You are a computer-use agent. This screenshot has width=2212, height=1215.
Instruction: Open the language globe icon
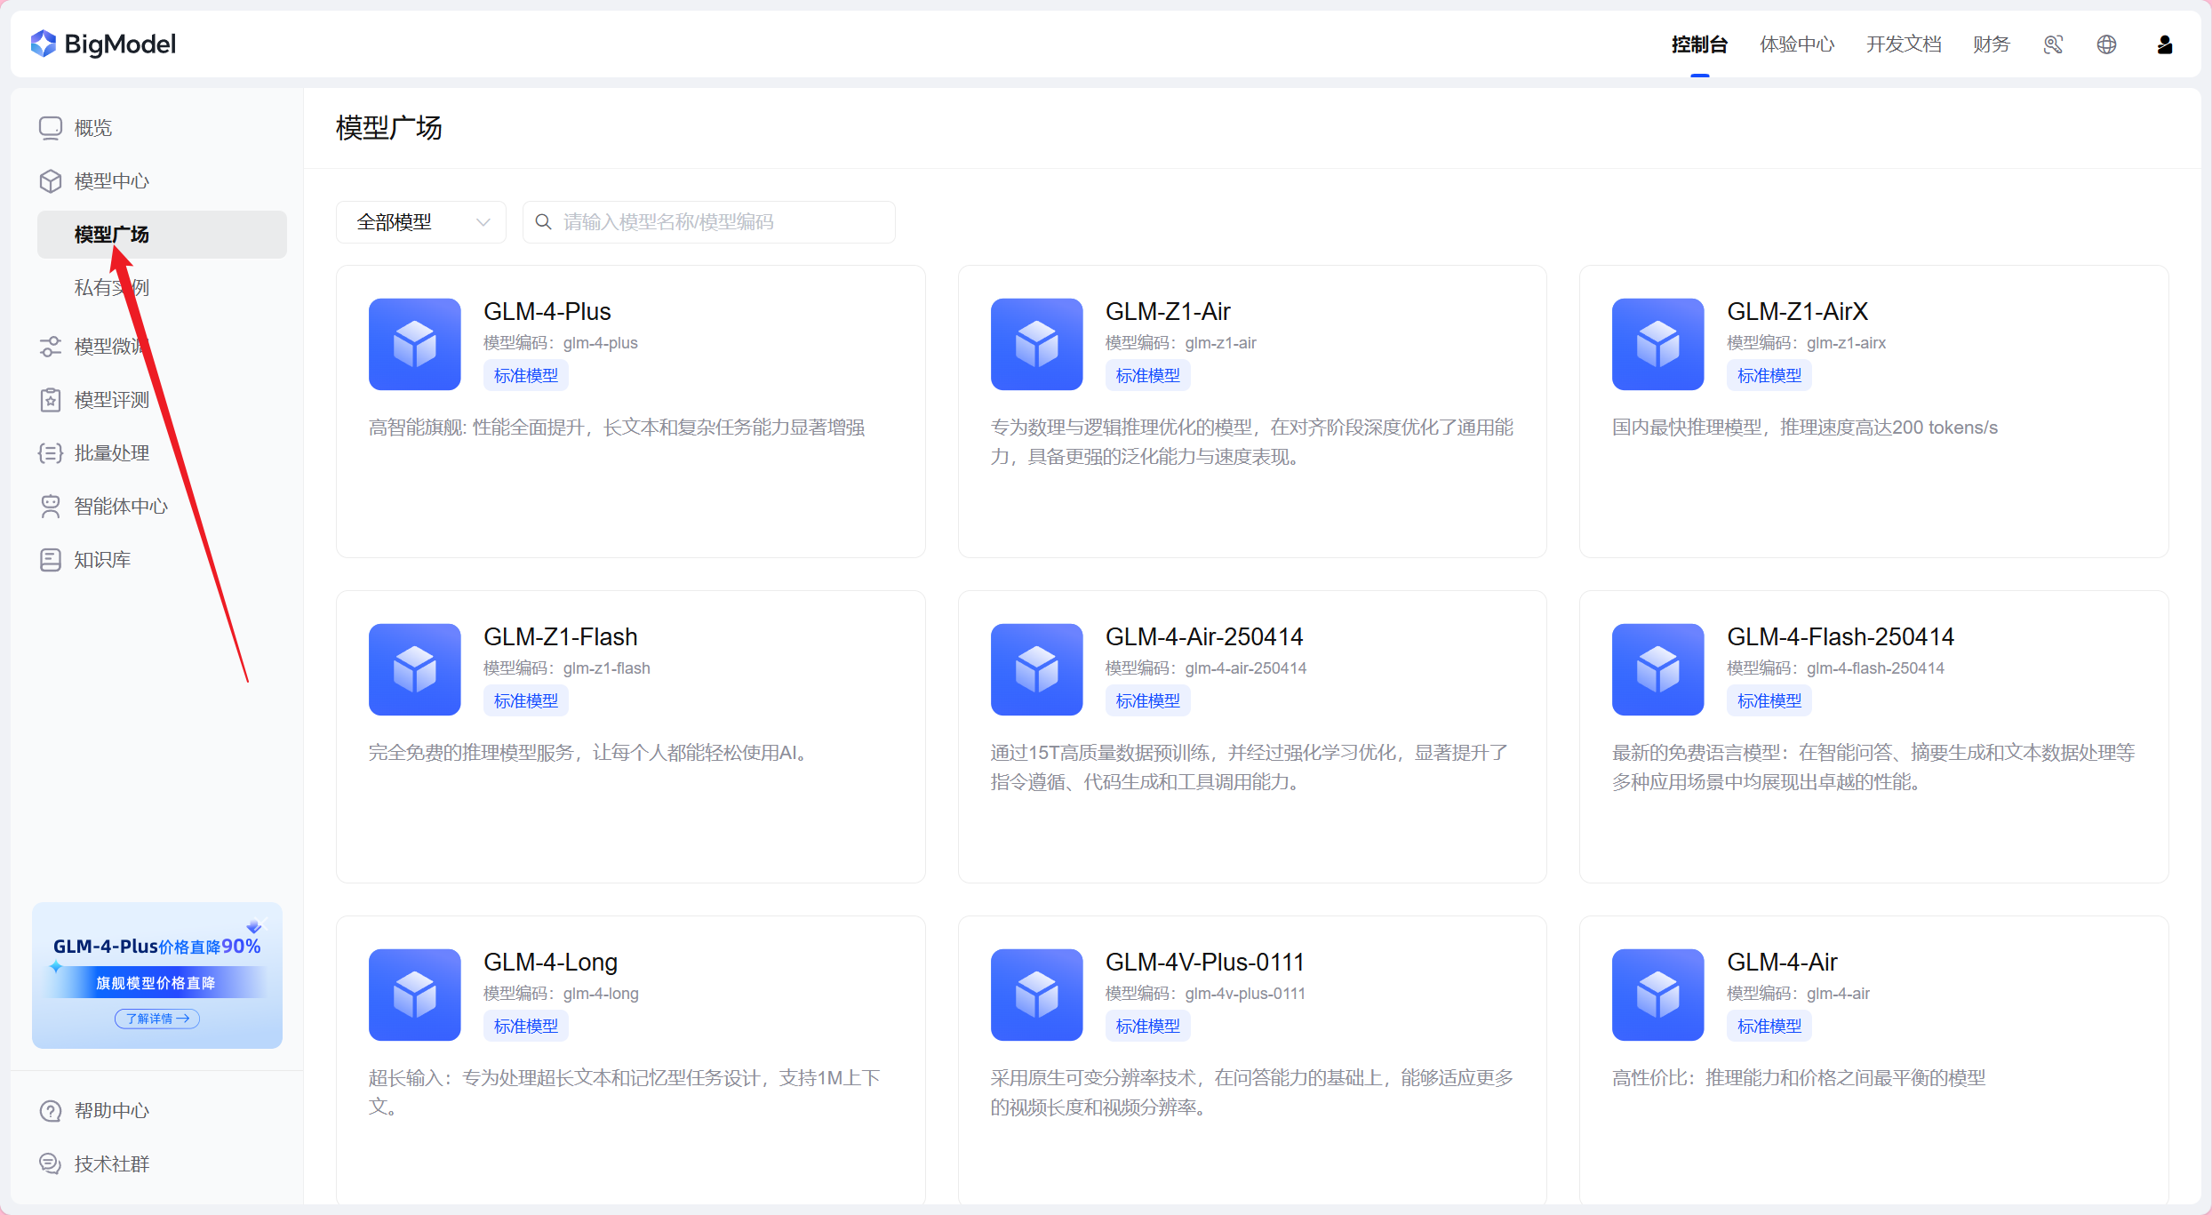tap(2106, 44)
